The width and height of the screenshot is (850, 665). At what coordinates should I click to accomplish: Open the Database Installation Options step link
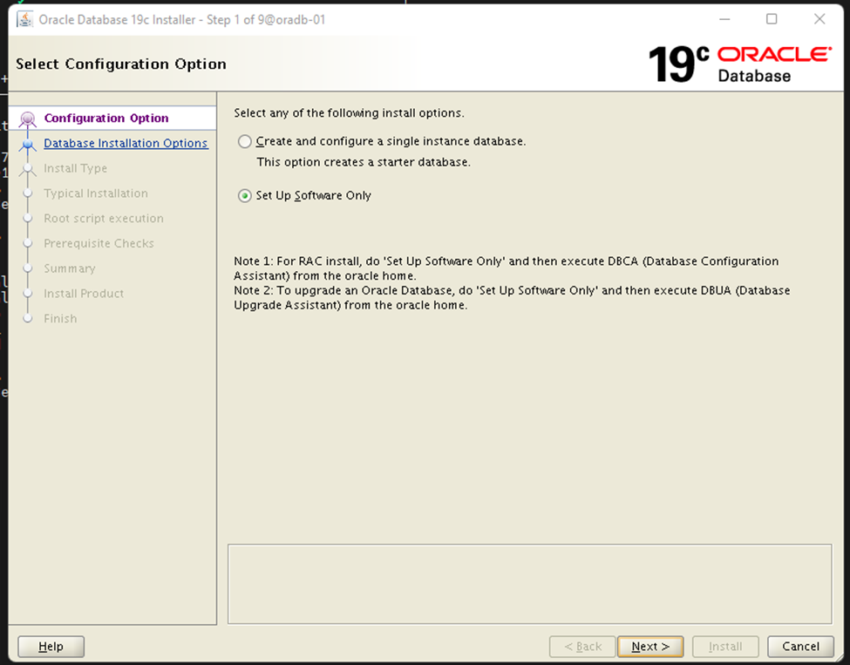(126, 143)
